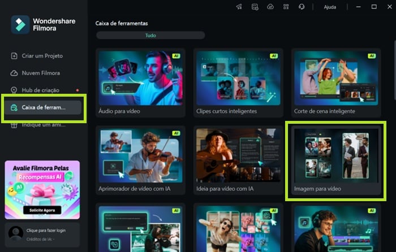The height and width of the screenshot is (252, 396).
Task: Open bottom-row card with man wearing headphones
Action: coord(336,228)
